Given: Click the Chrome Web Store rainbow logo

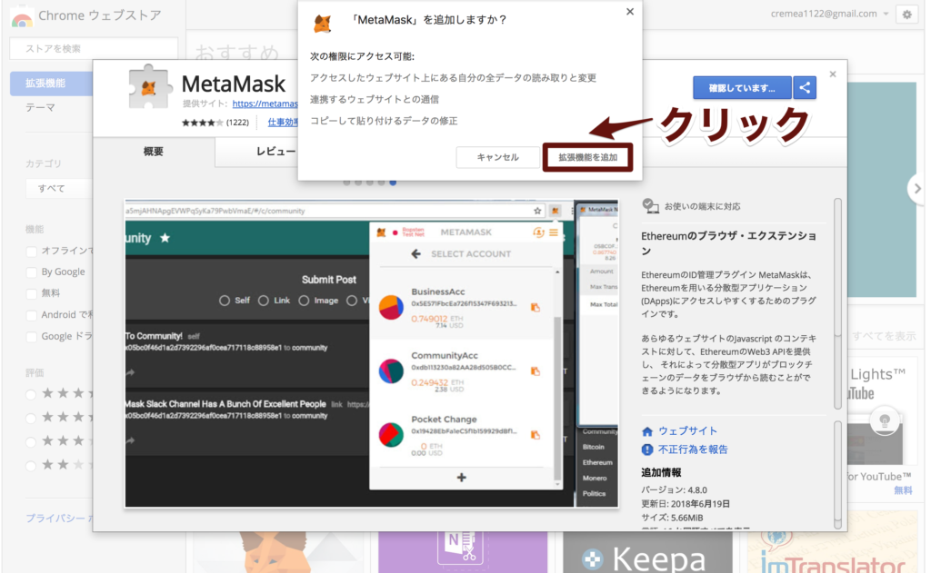Looking at the screenshot, I should [x=22, y=18].
